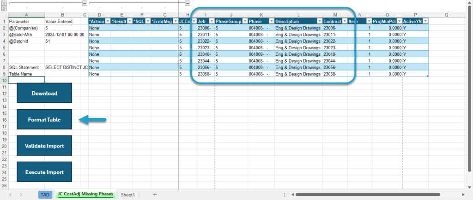Select the Table Name label cell
The image size is (473, 200).
point(26,74)
